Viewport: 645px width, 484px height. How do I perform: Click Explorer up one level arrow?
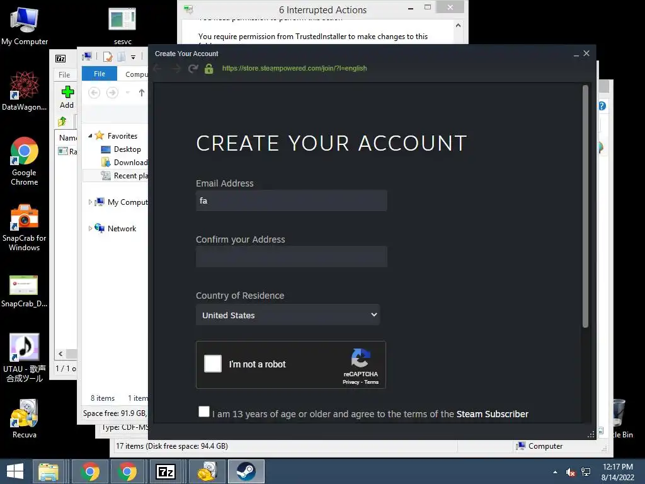(142, 93)
